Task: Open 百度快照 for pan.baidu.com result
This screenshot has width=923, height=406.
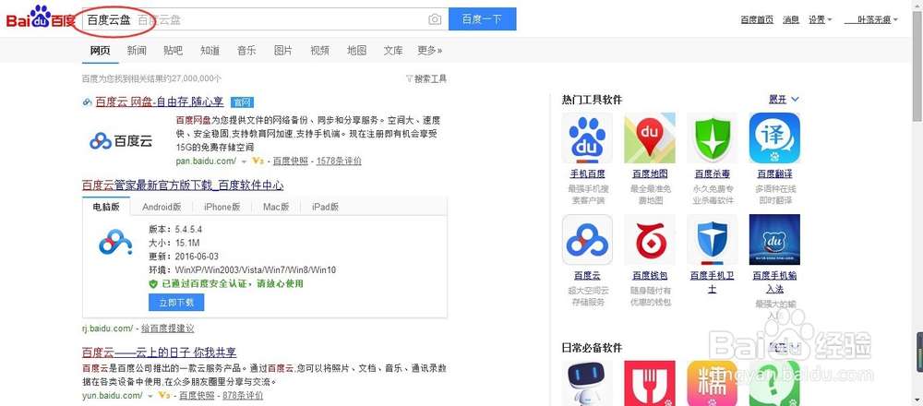Action: pos(290,161)
